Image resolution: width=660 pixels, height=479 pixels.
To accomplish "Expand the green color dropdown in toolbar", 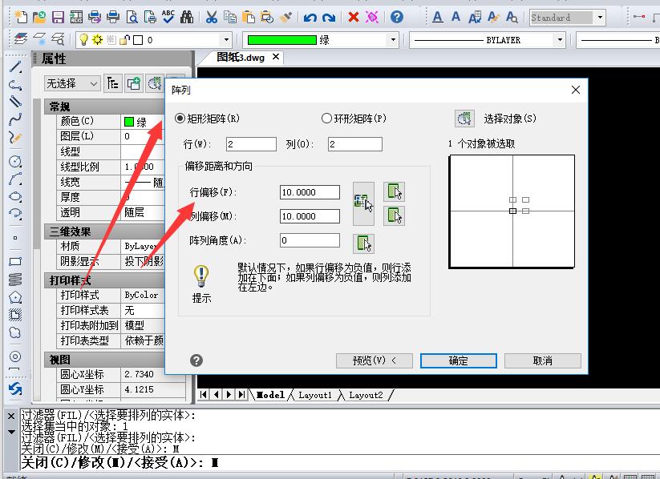I will click(393, 39).
